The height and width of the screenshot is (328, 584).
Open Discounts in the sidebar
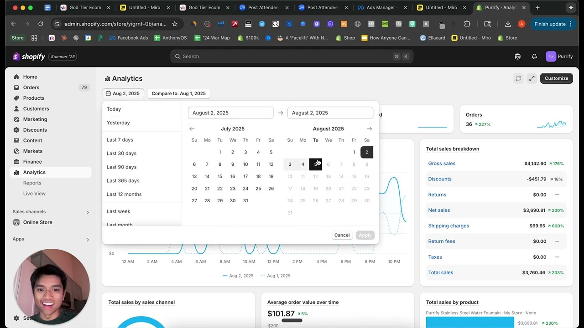(35, 130)
